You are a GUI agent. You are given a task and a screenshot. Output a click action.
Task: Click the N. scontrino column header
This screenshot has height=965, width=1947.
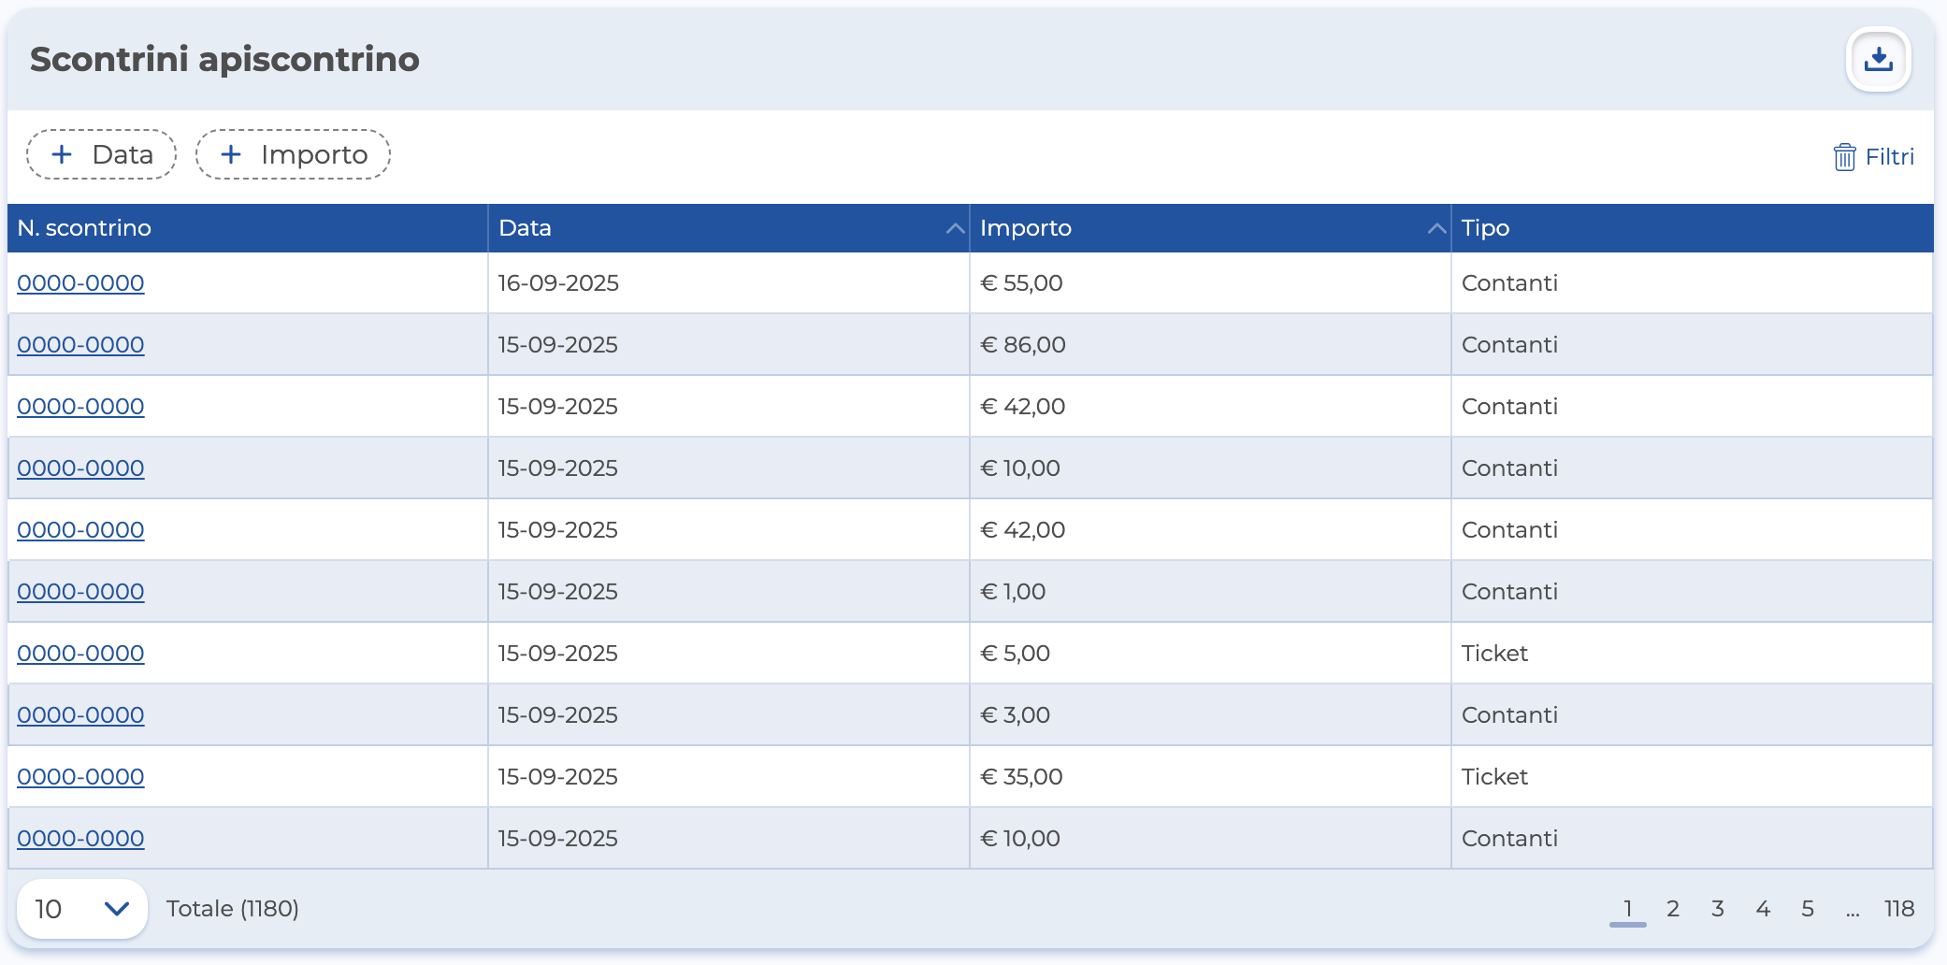84,228
